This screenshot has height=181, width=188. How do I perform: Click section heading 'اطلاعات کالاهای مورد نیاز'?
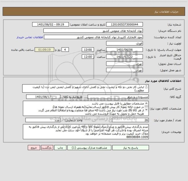click(163, 81)
